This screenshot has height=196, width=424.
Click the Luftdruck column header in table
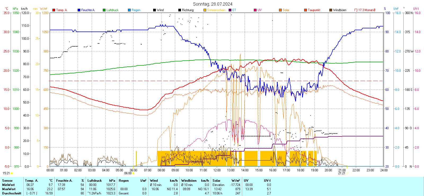point(95,181)
